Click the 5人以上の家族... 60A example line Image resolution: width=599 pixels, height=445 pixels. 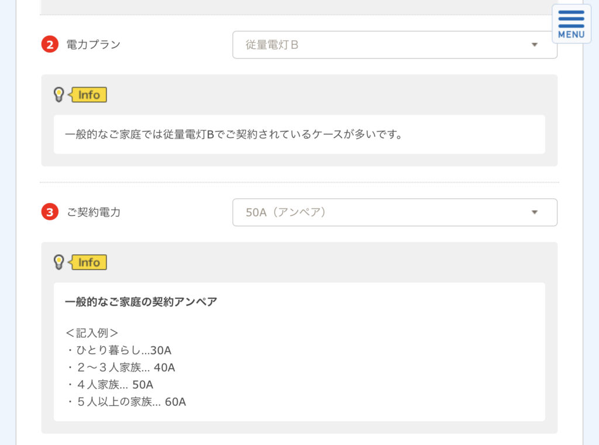tap(127, 402)
